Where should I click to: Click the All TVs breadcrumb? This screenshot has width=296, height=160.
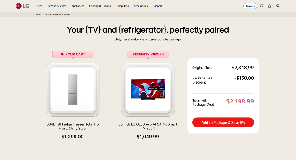(x=67, y=15)
